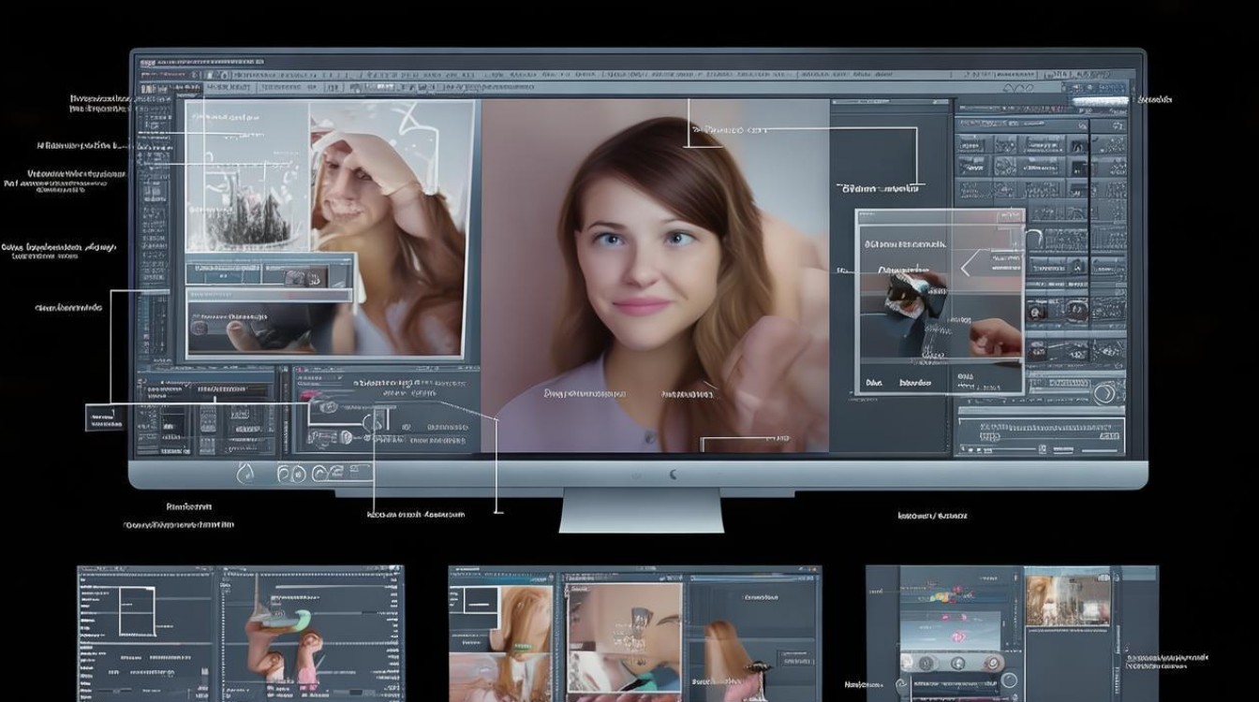Open the bottom-left mini screenshot with the teal bird

pos(240,633)
